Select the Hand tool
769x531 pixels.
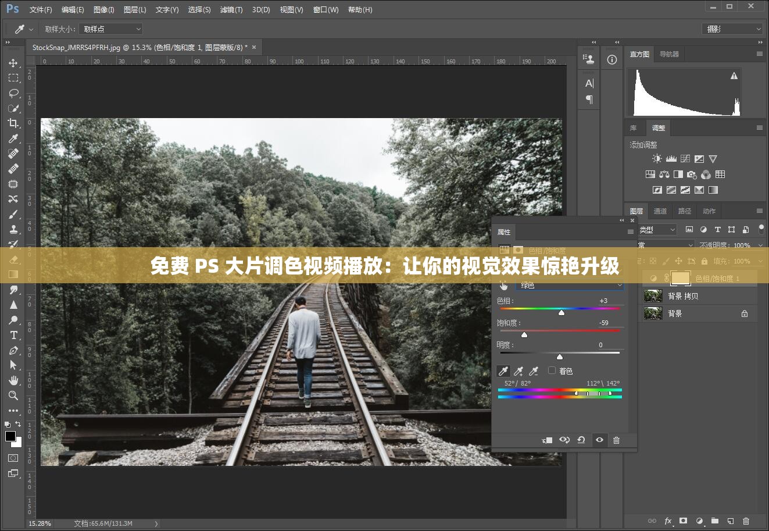point(13,380)
